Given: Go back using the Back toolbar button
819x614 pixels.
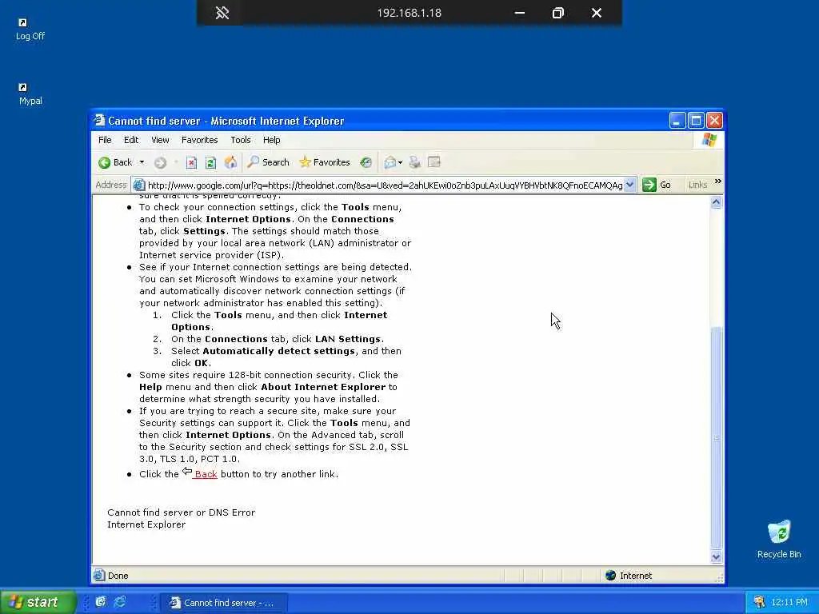Looking at the screenshot, I should 115,162.
